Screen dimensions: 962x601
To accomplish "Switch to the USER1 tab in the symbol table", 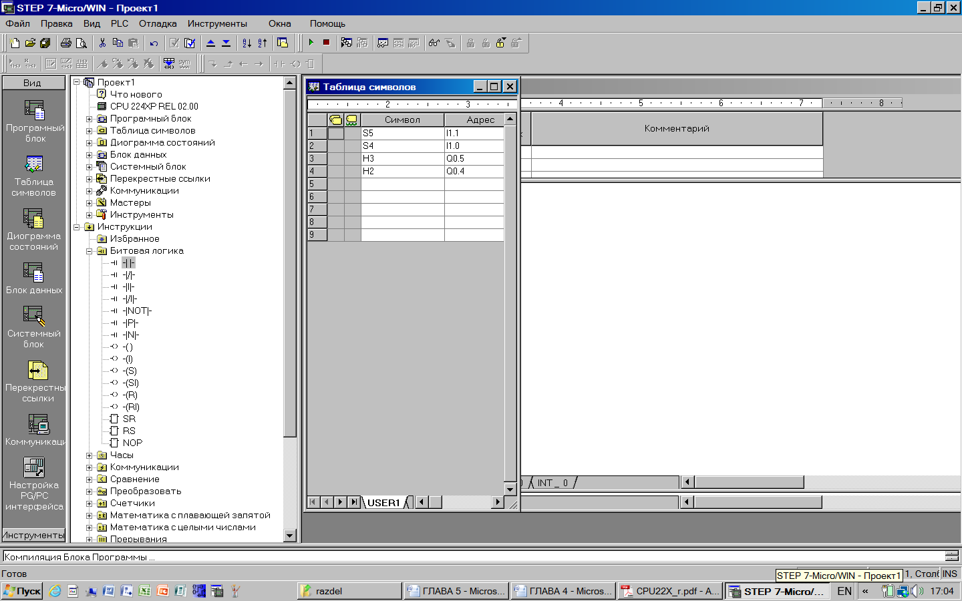I will [383, 503].
